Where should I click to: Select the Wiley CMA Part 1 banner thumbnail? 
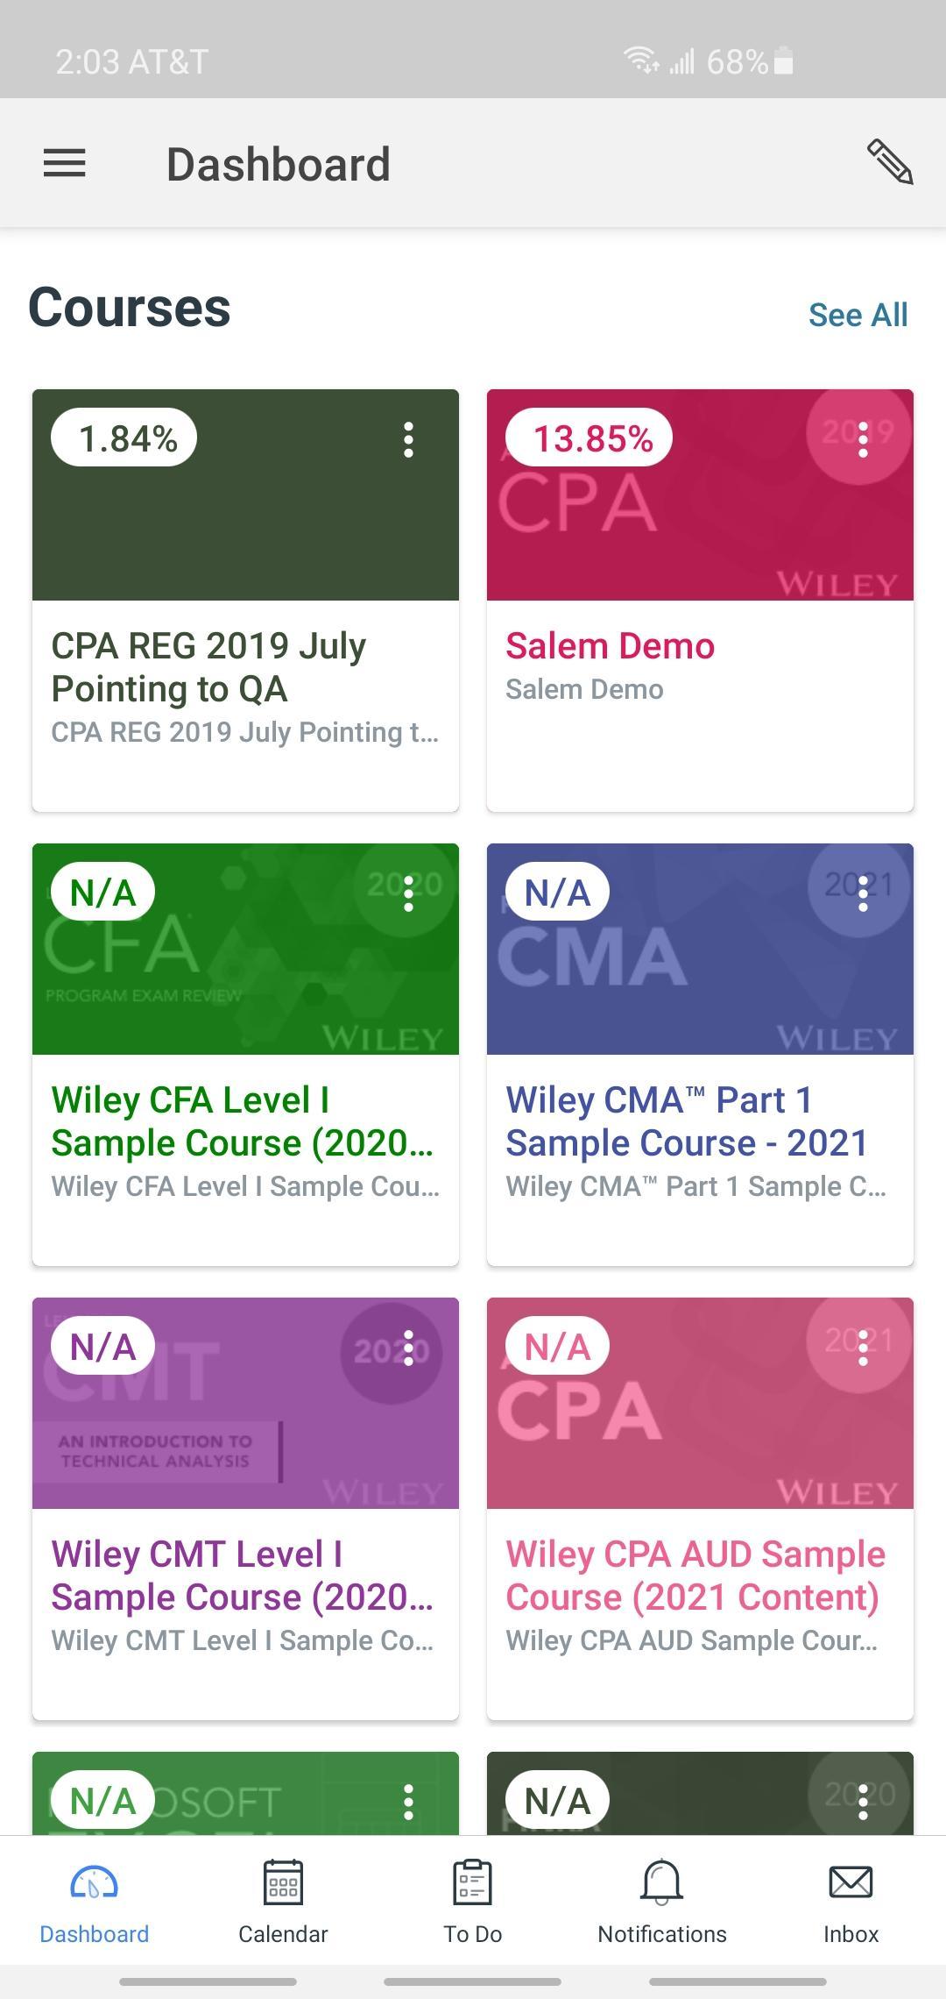point(700,949)
